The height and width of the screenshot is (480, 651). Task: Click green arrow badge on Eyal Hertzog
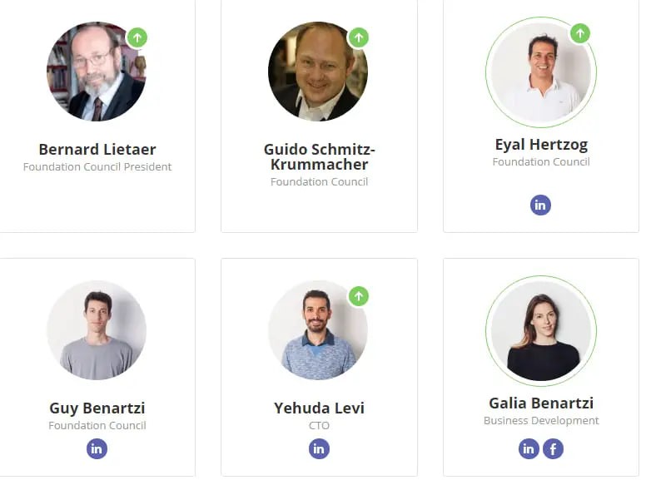pos(580,33)
